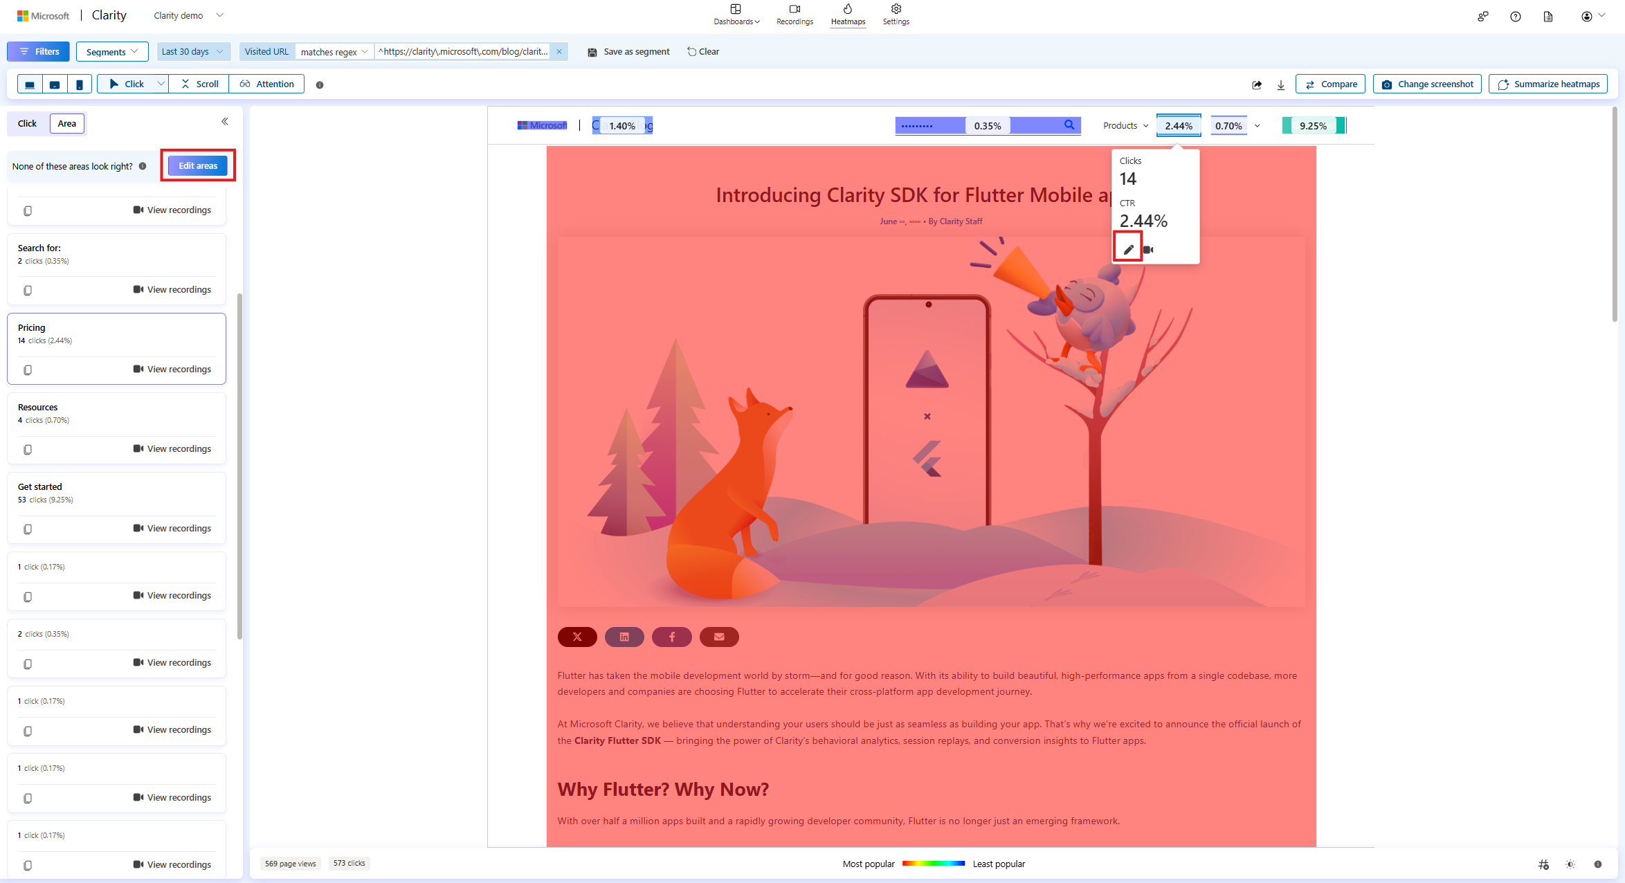The width and height of the screenshot is (1625, 883).
Task: Expand the Last 30 days dropdown
Action: tap(192, 52)
